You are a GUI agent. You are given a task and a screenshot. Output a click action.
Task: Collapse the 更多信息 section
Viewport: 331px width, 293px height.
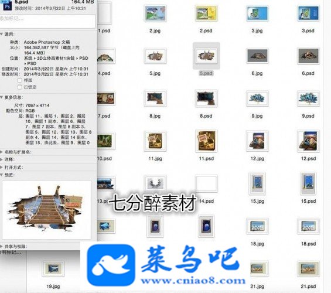click(2, 97)
